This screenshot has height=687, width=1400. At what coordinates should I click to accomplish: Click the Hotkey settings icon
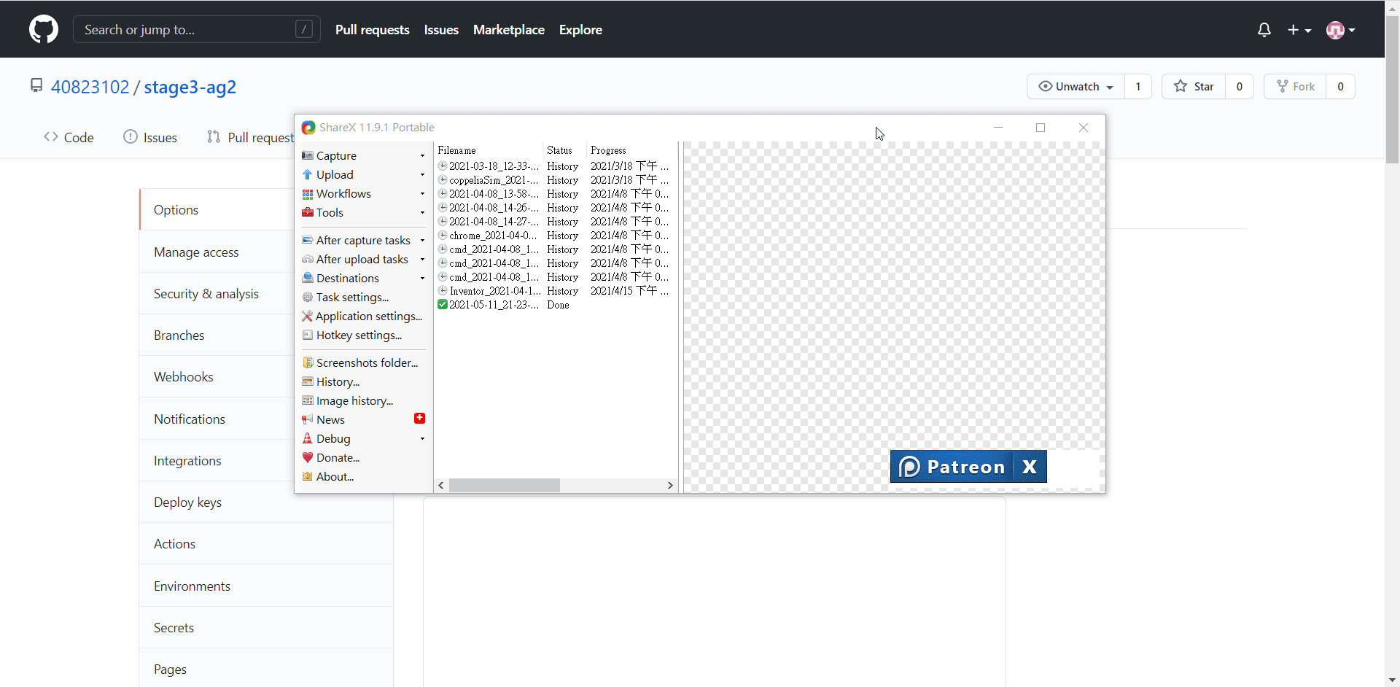coord(308,335)
